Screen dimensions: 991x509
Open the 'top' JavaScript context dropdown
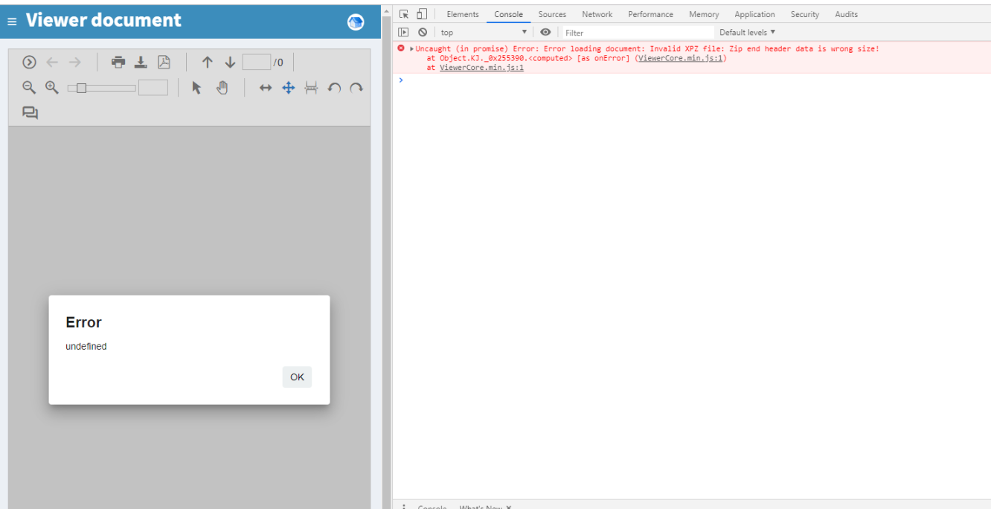click(x=484, y=33)
